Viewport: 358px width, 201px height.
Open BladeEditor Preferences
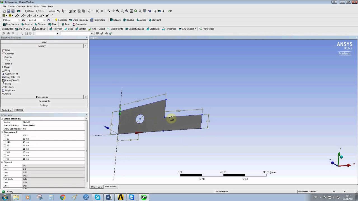click(x=206, y=29)
